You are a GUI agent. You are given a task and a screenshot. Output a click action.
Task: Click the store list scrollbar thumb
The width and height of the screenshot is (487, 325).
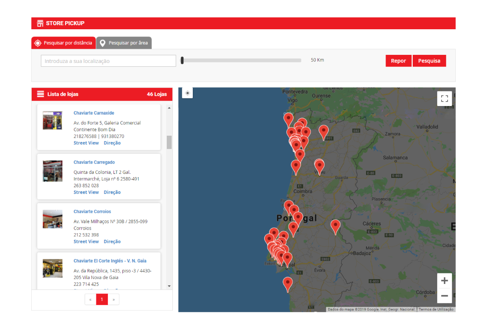169,142
